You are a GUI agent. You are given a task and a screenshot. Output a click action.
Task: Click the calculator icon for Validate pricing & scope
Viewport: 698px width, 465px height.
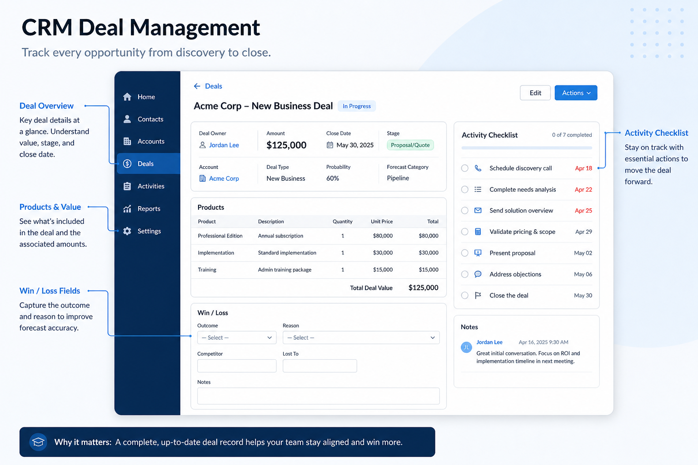(478, 232)
